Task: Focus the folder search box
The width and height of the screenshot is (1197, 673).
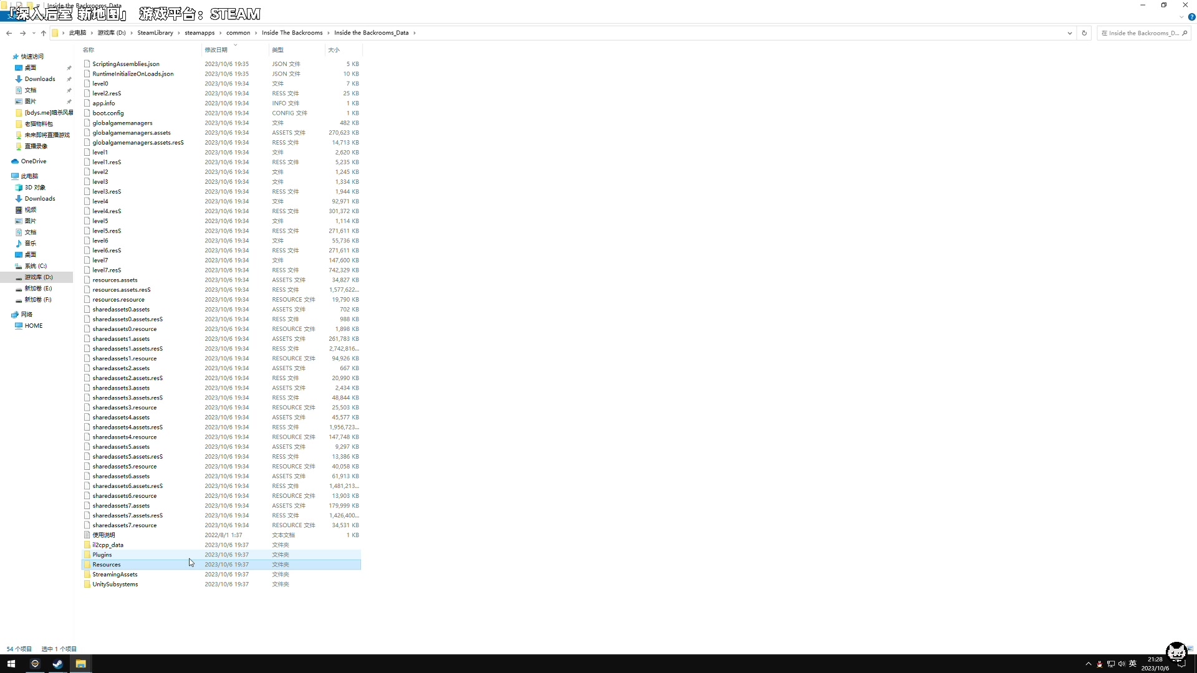Action: (x=1143, y=33)
